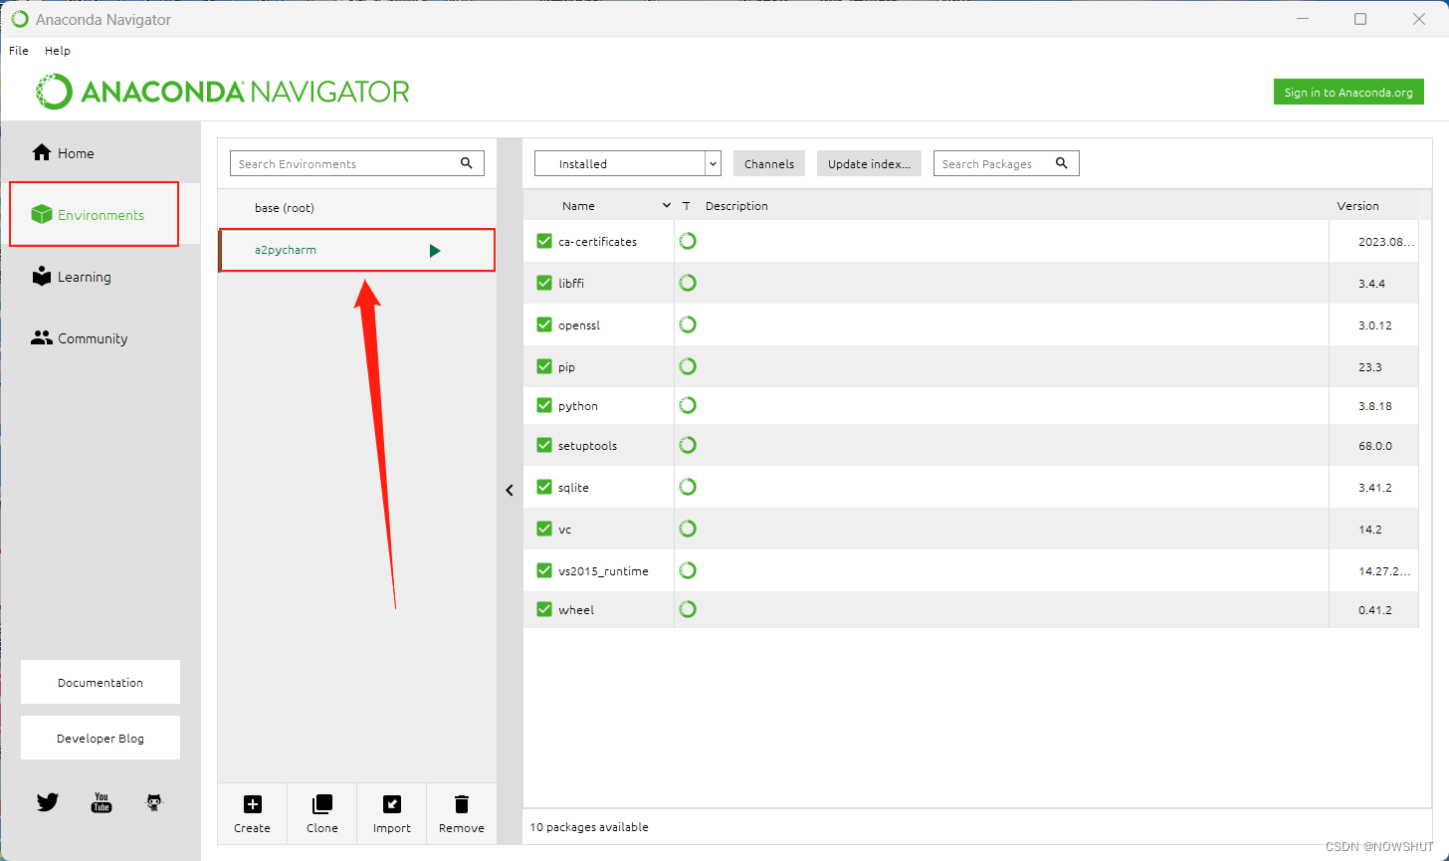Open the Developer Blog button
1449x861 pixels.
coord(101,738)
